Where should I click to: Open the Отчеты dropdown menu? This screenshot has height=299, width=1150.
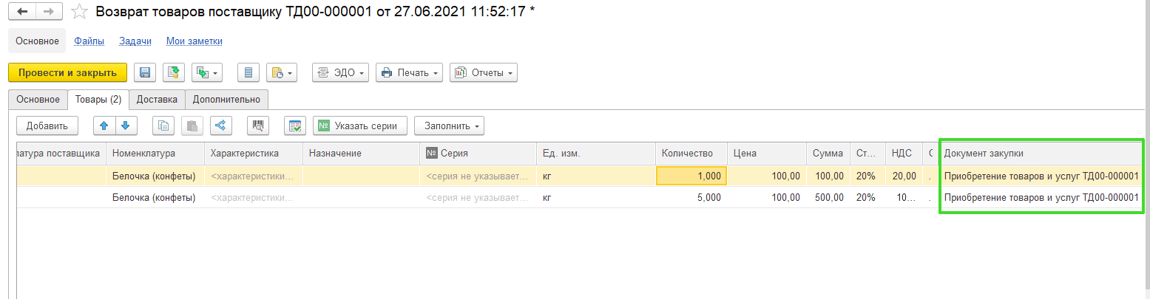click(x=483, y=72)
